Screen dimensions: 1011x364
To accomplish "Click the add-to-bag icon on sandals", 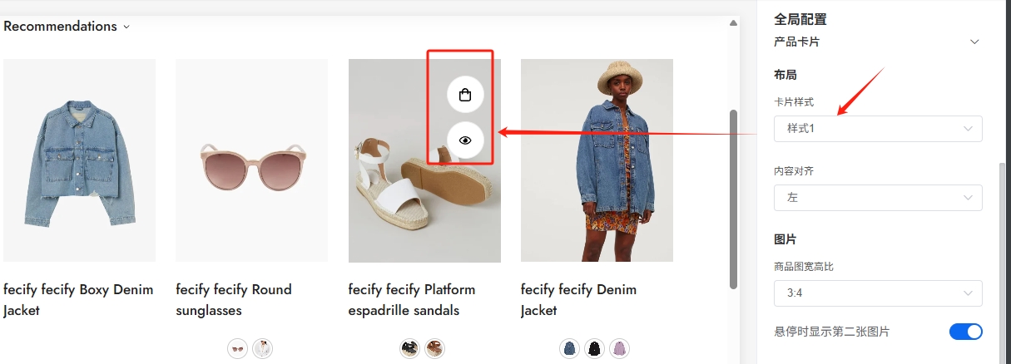I will pyautogui.click(x=465, y=95).
